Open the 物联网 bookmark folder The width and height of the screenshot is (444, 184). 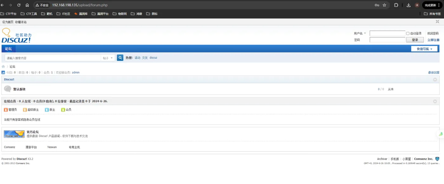click(x=120, y=14)
